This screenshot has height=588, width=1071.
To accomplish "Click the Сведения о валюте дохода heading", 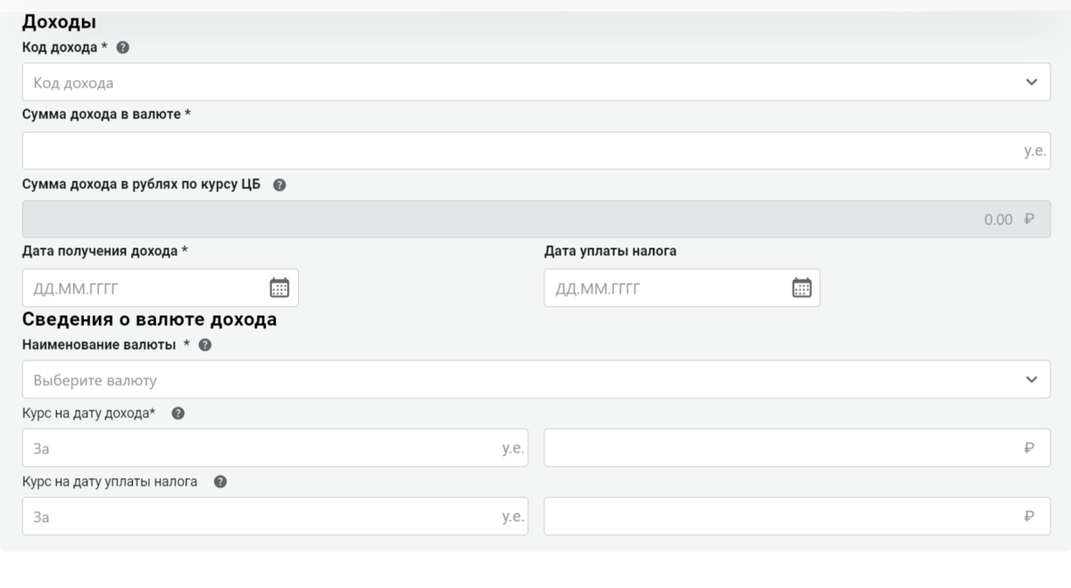I will click(x=149, y=319).
